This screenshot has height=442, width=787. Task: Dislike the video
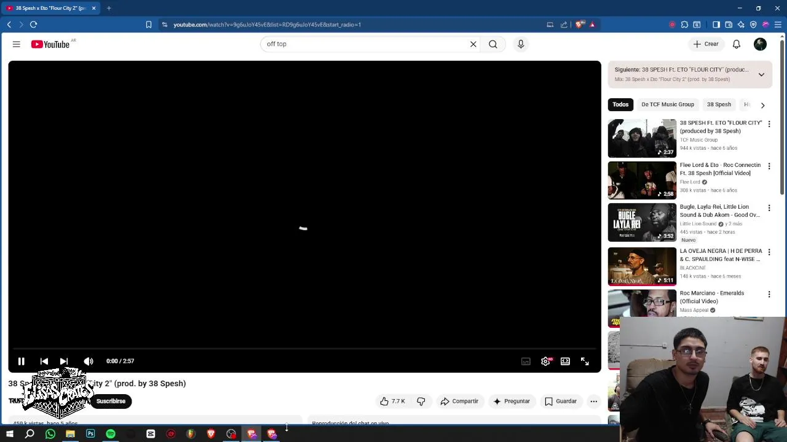tap(421, 401)
